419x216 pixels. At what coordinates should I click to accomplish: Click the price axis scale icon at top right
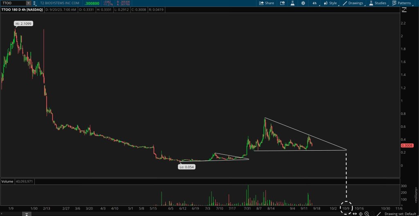click(x=404, y=10)
